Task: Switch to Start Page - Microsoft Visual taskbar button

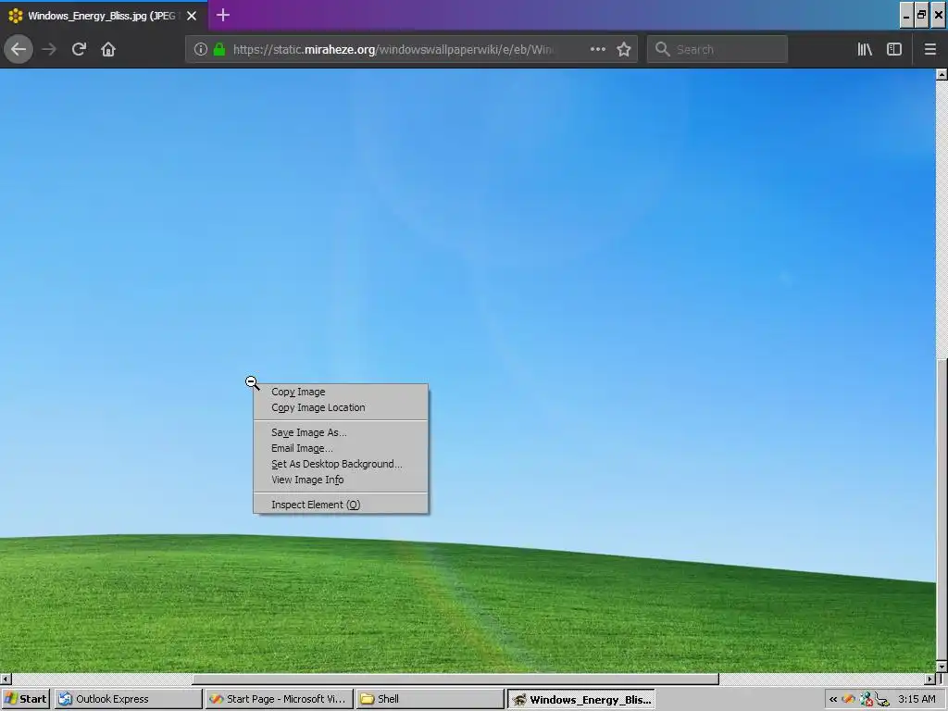Action: point(279,699)
